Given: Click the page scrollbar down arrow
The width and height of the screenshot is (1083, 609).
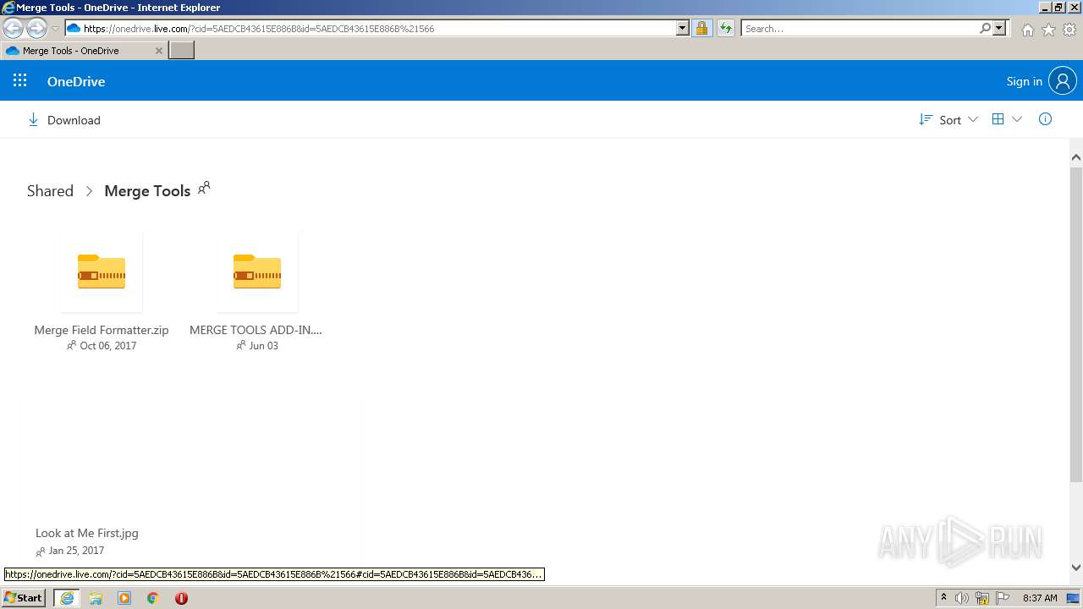Looking at the screenshot, I should tap(1076, 568).
